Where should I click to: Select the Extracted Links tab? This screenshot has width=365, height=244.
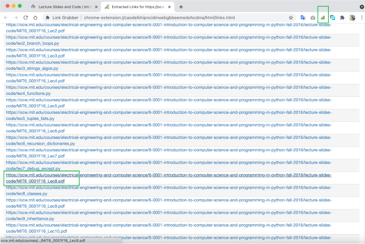coord(138,7)
